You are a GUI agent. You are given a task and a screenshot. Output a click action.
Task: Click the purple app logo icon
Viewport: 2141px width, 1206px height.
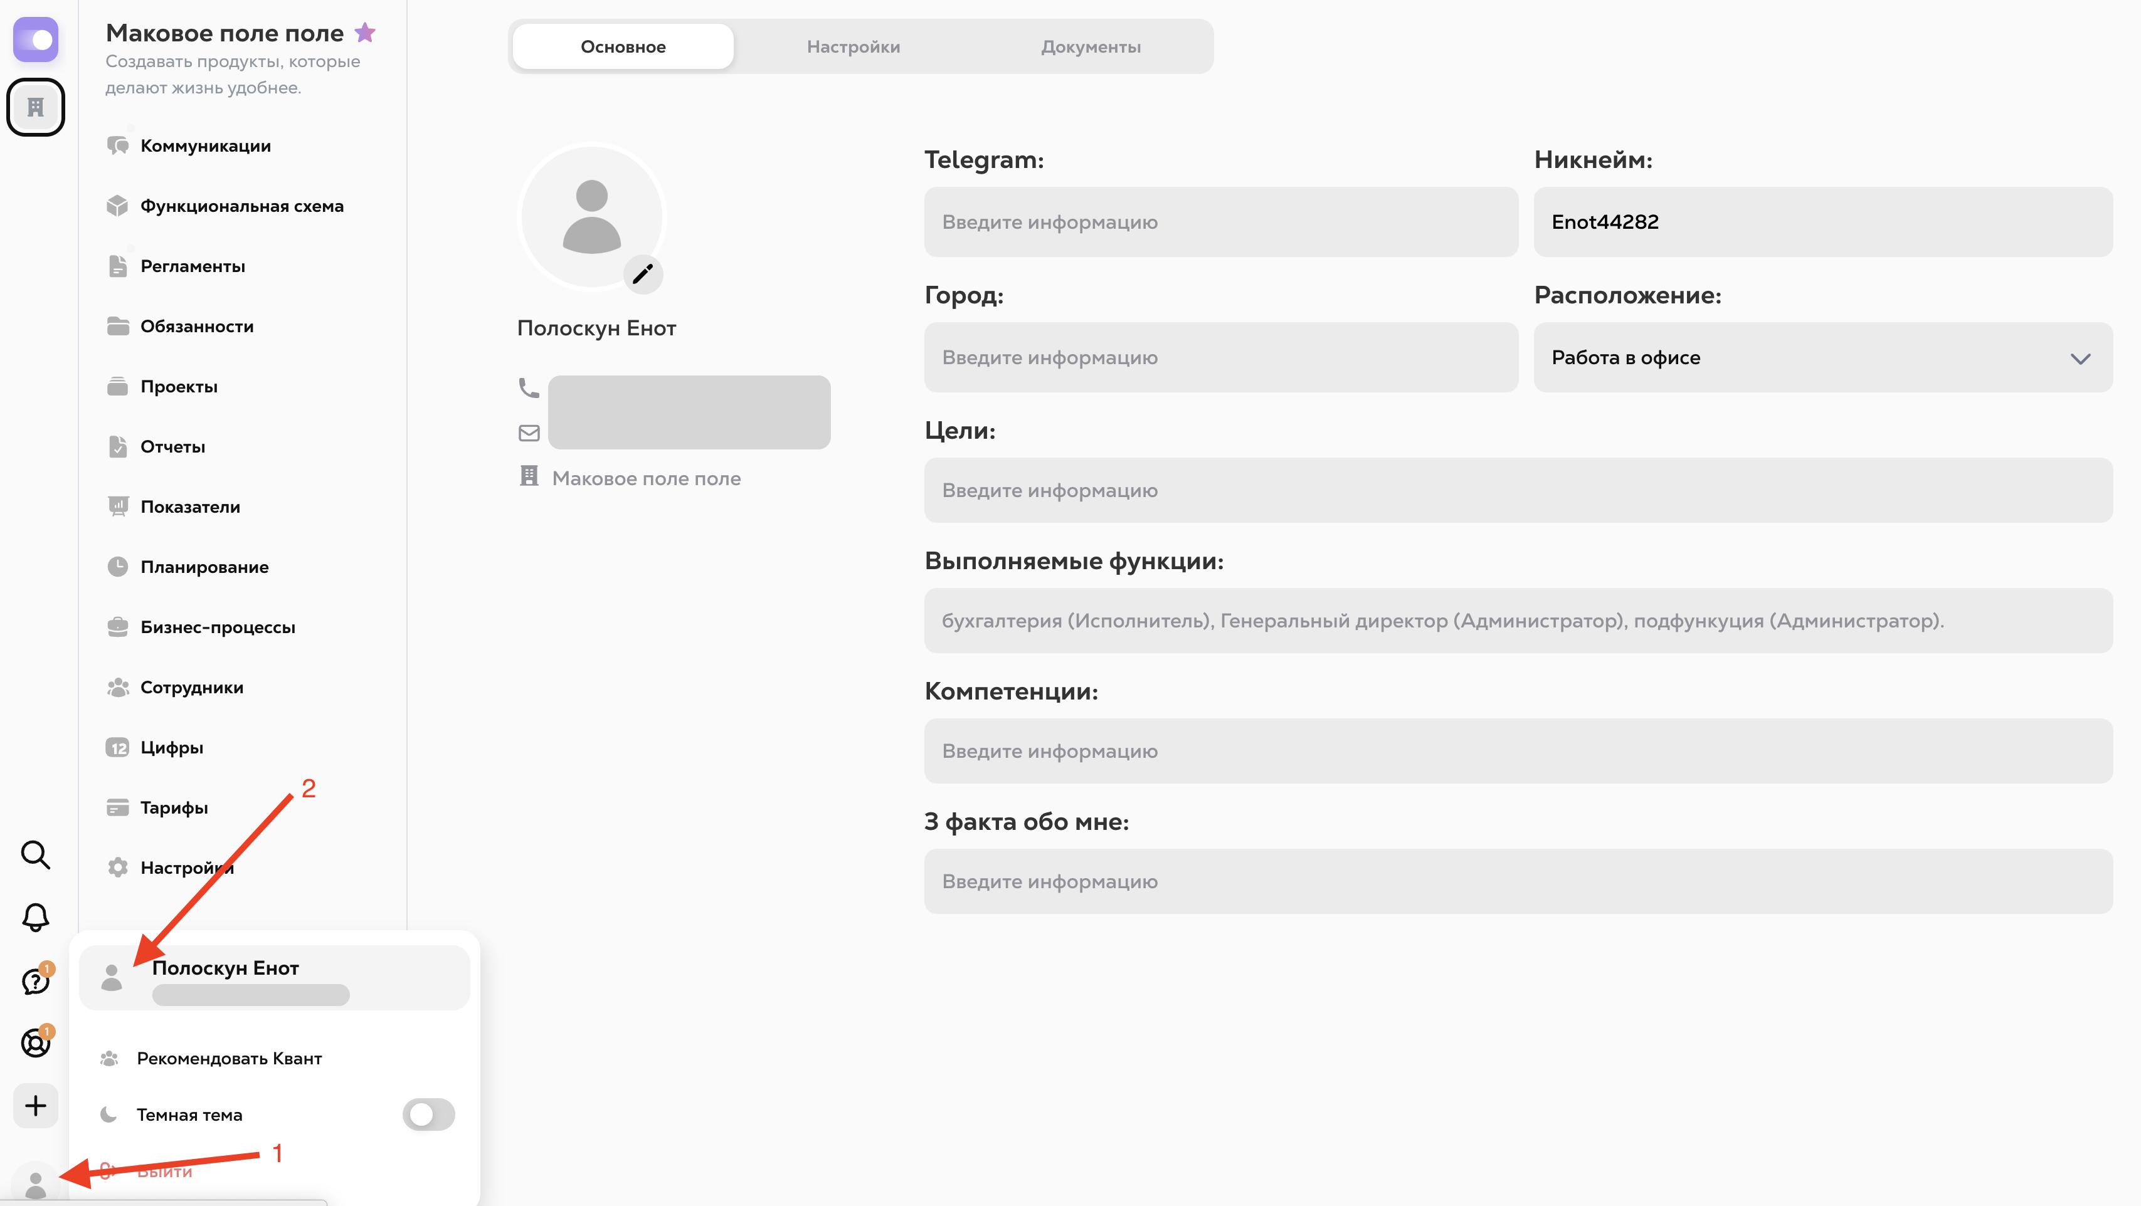click(x=36, y=39)
